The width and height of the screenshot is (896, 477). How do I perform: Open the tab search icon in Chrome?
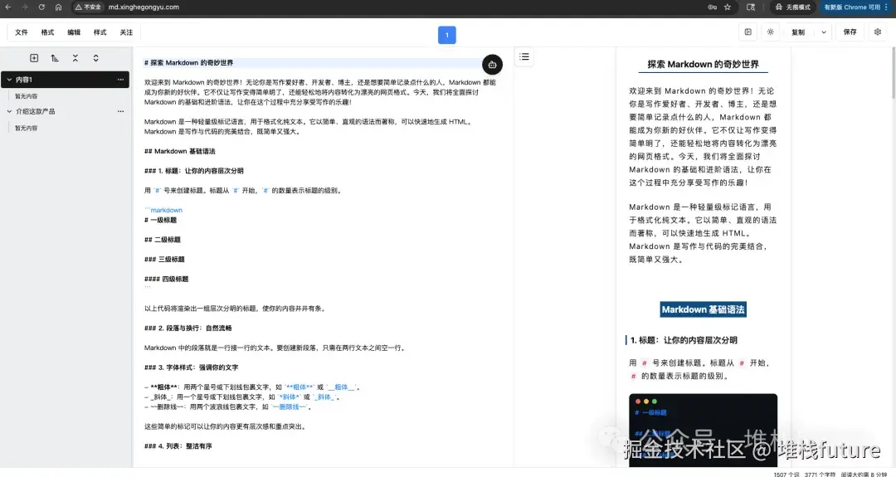(x=751, y=7)
